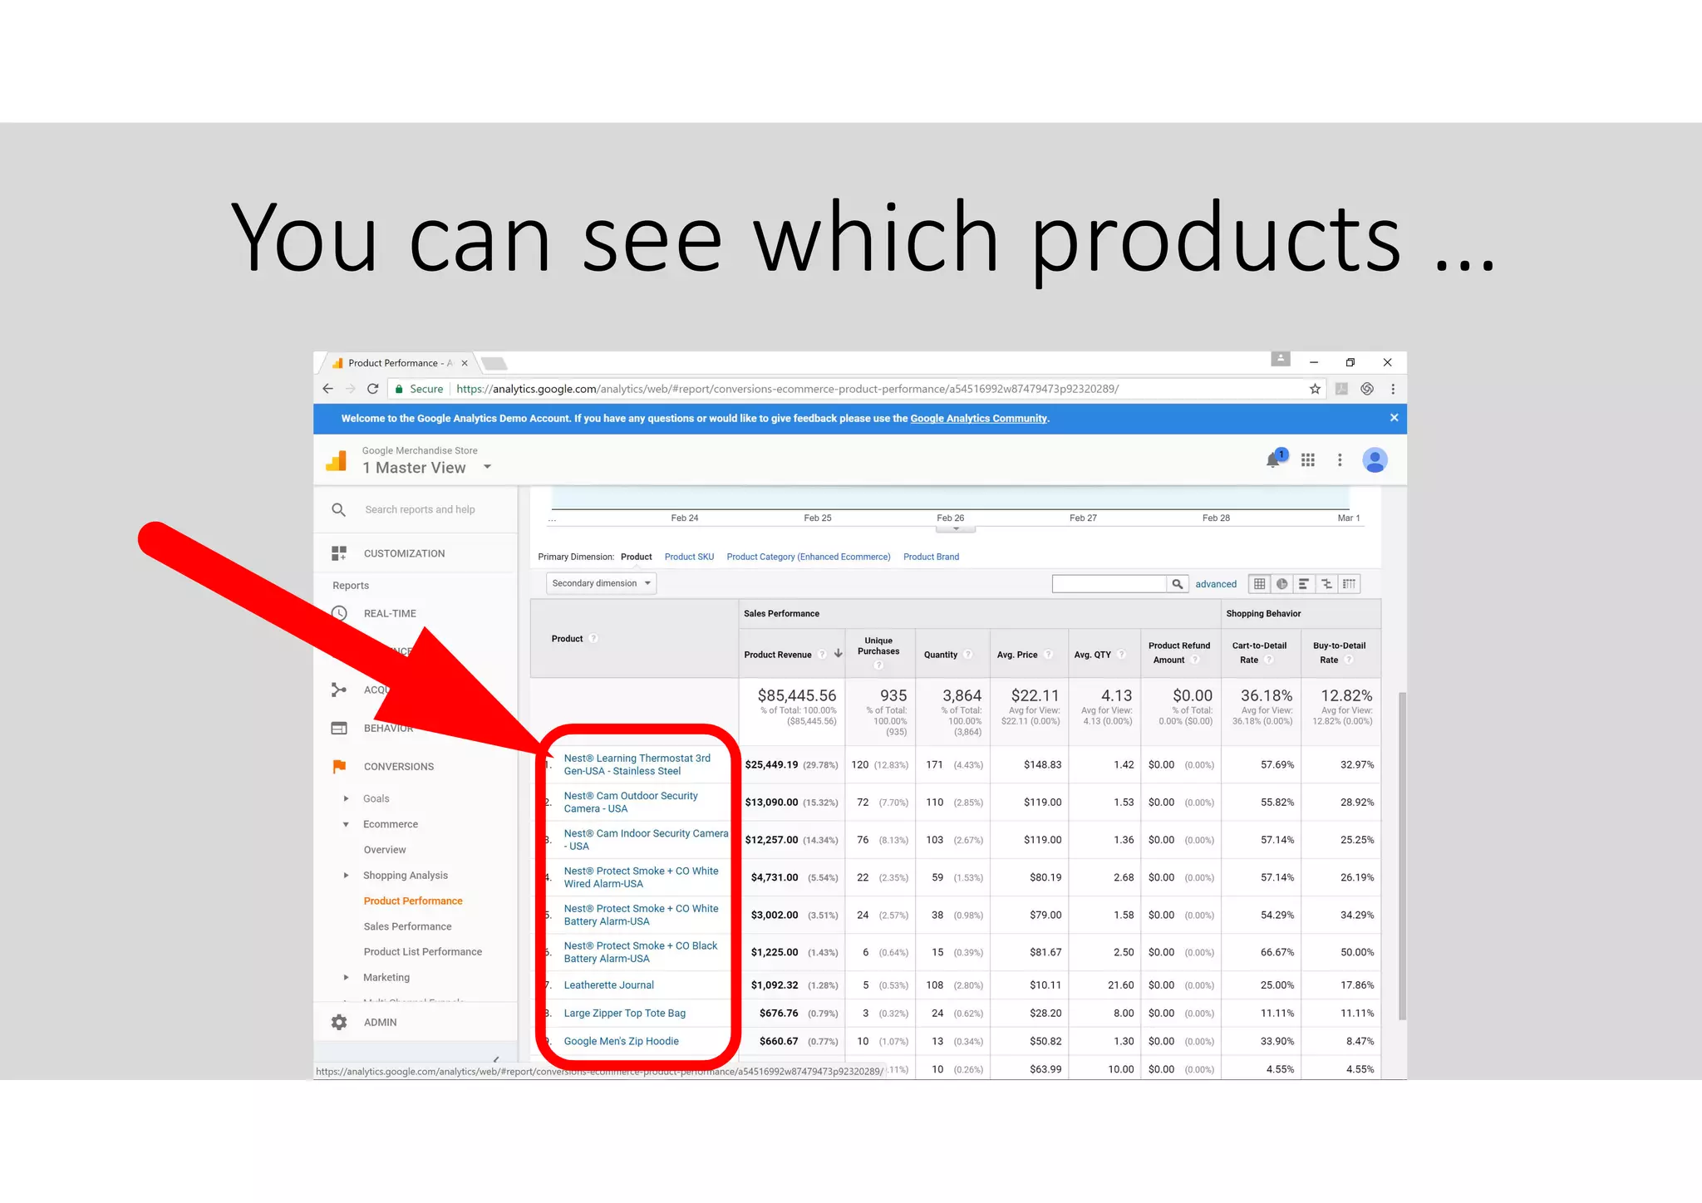
Task: Click the advanced filter link
Action: pyautogui.click(x=1216, y=584)
